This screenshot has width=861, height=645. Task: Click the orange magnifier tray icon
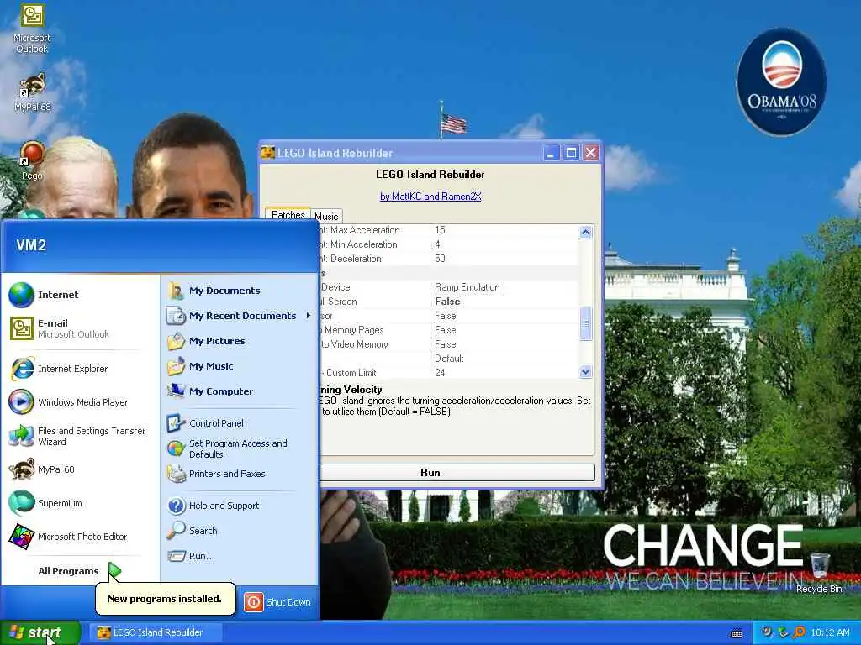[799, 632]
